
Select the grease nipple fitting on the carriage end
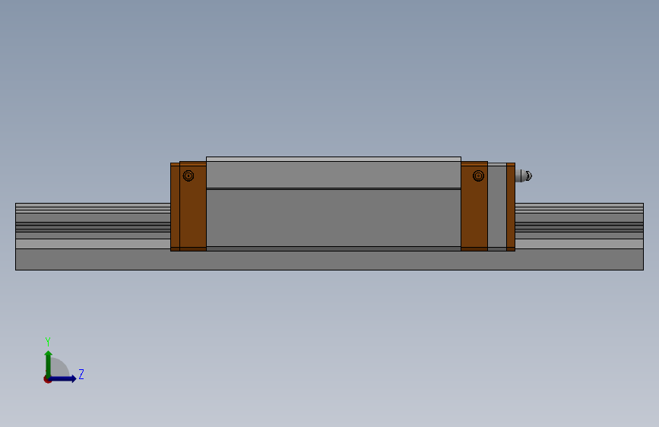(x=524, y=176)
